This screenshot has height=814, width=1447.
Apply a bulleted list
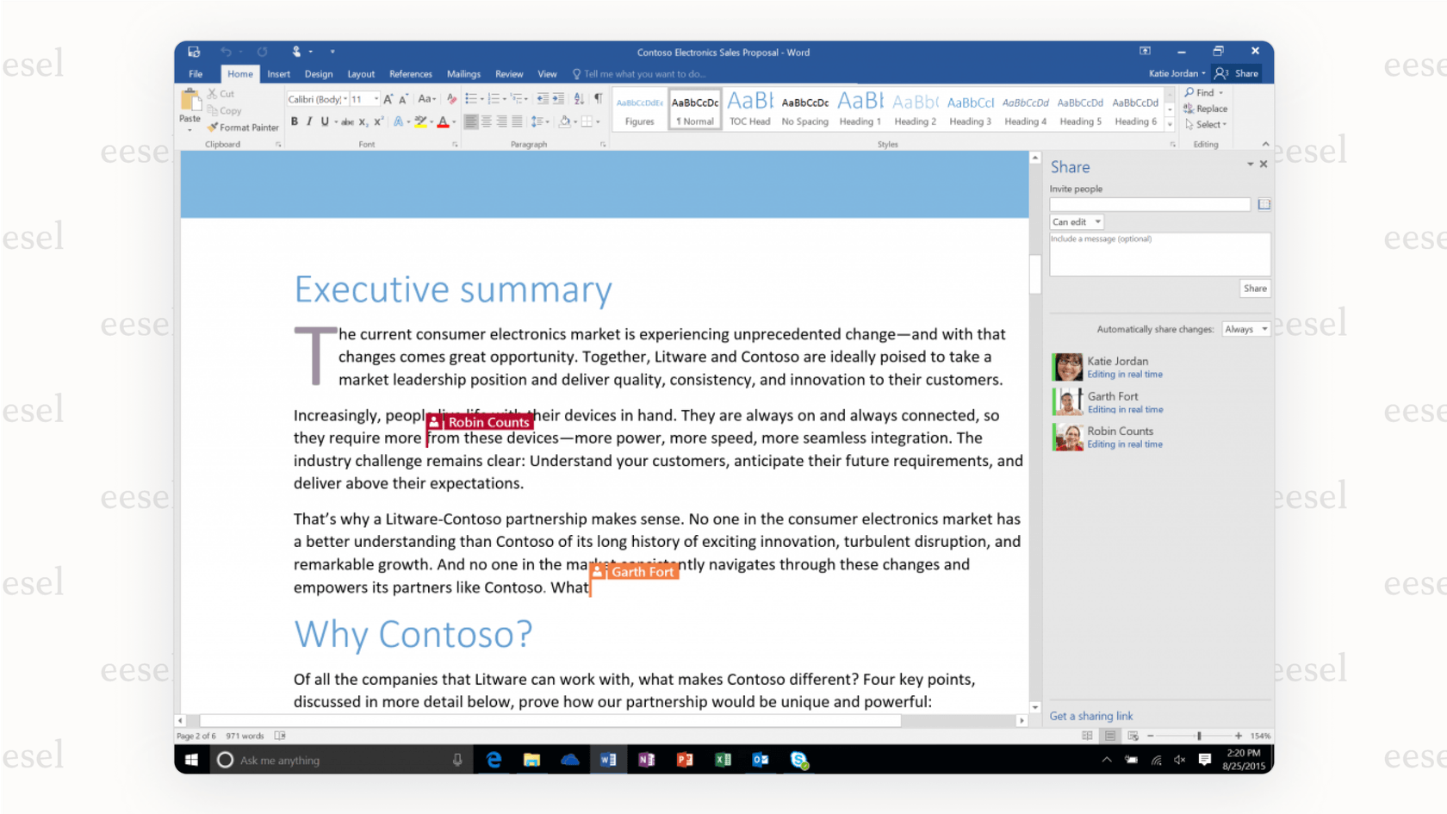(x=470, y=97)
